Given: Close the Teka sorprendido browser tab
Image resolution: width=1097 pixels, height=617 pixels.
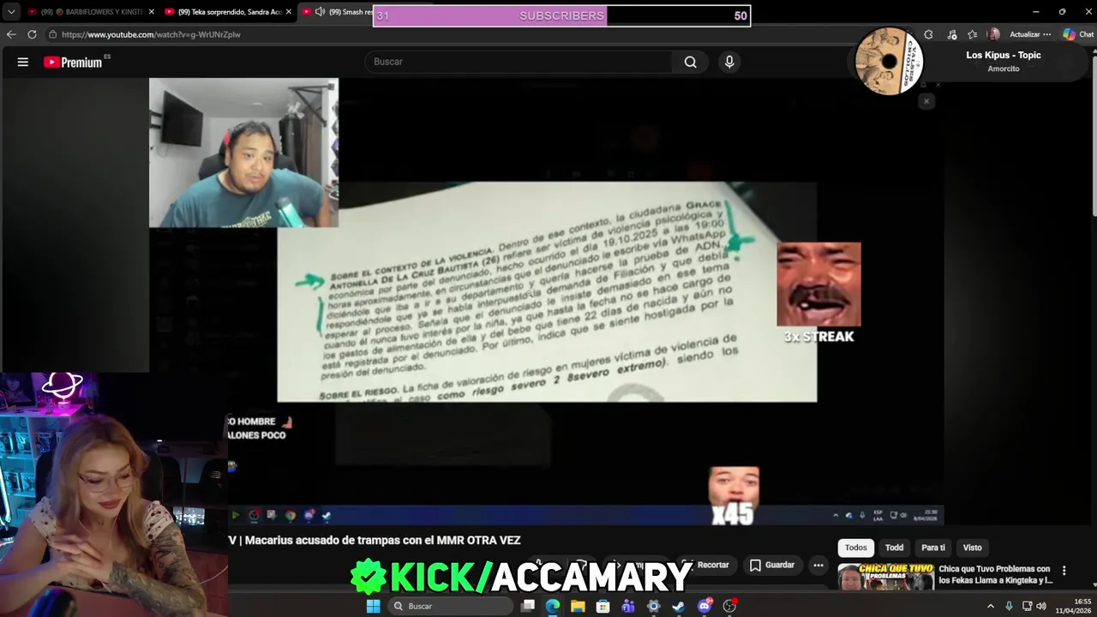Looking at the screenshot, I should click(x=288, y=12).
